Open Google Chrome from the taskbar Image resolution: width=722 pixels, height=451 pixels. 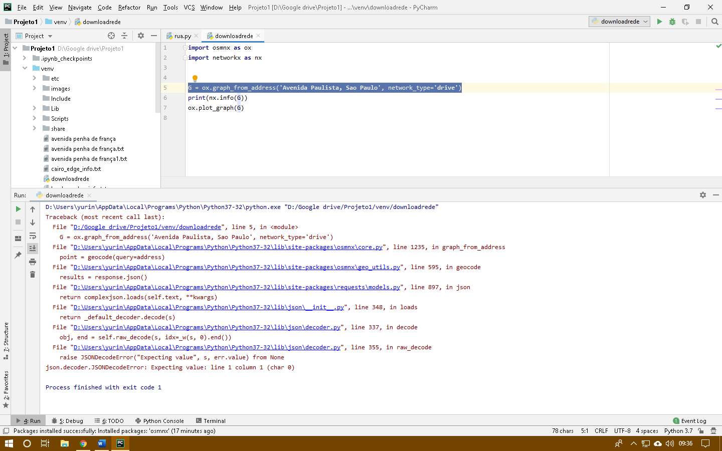pos(83,443)
